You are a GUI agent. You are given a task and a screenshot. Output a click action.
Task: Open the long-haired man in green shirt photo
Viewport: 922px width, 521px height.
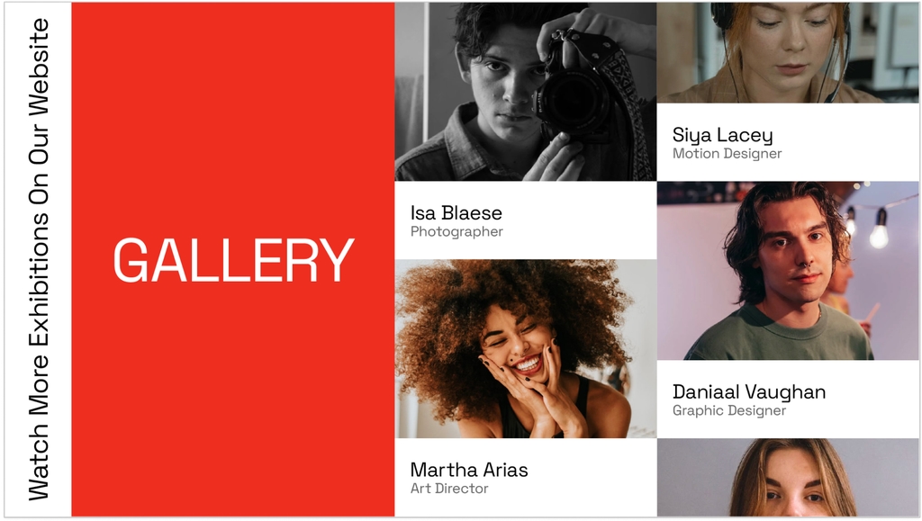(788, 271)
